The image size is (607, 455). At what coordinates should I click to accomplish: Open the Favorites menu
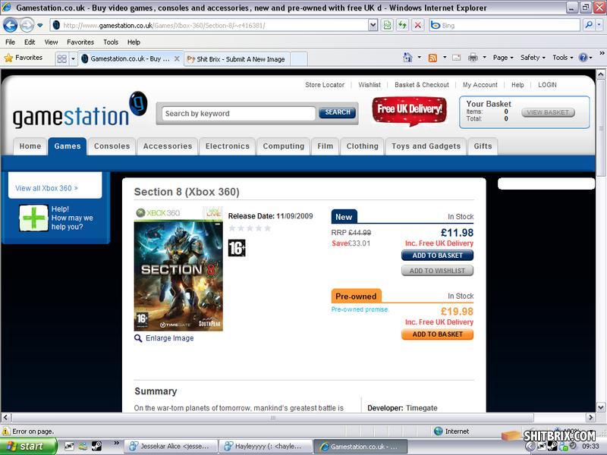(x=80, y=42)
